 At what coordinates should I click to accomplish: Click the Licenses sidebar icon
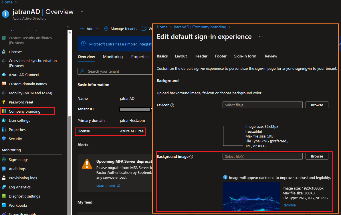coord(4,52)
